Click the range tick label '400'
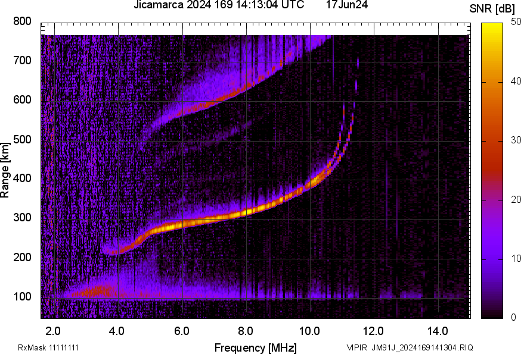The height and width of the screenshot is (354, 521). [x=22, y=178]
